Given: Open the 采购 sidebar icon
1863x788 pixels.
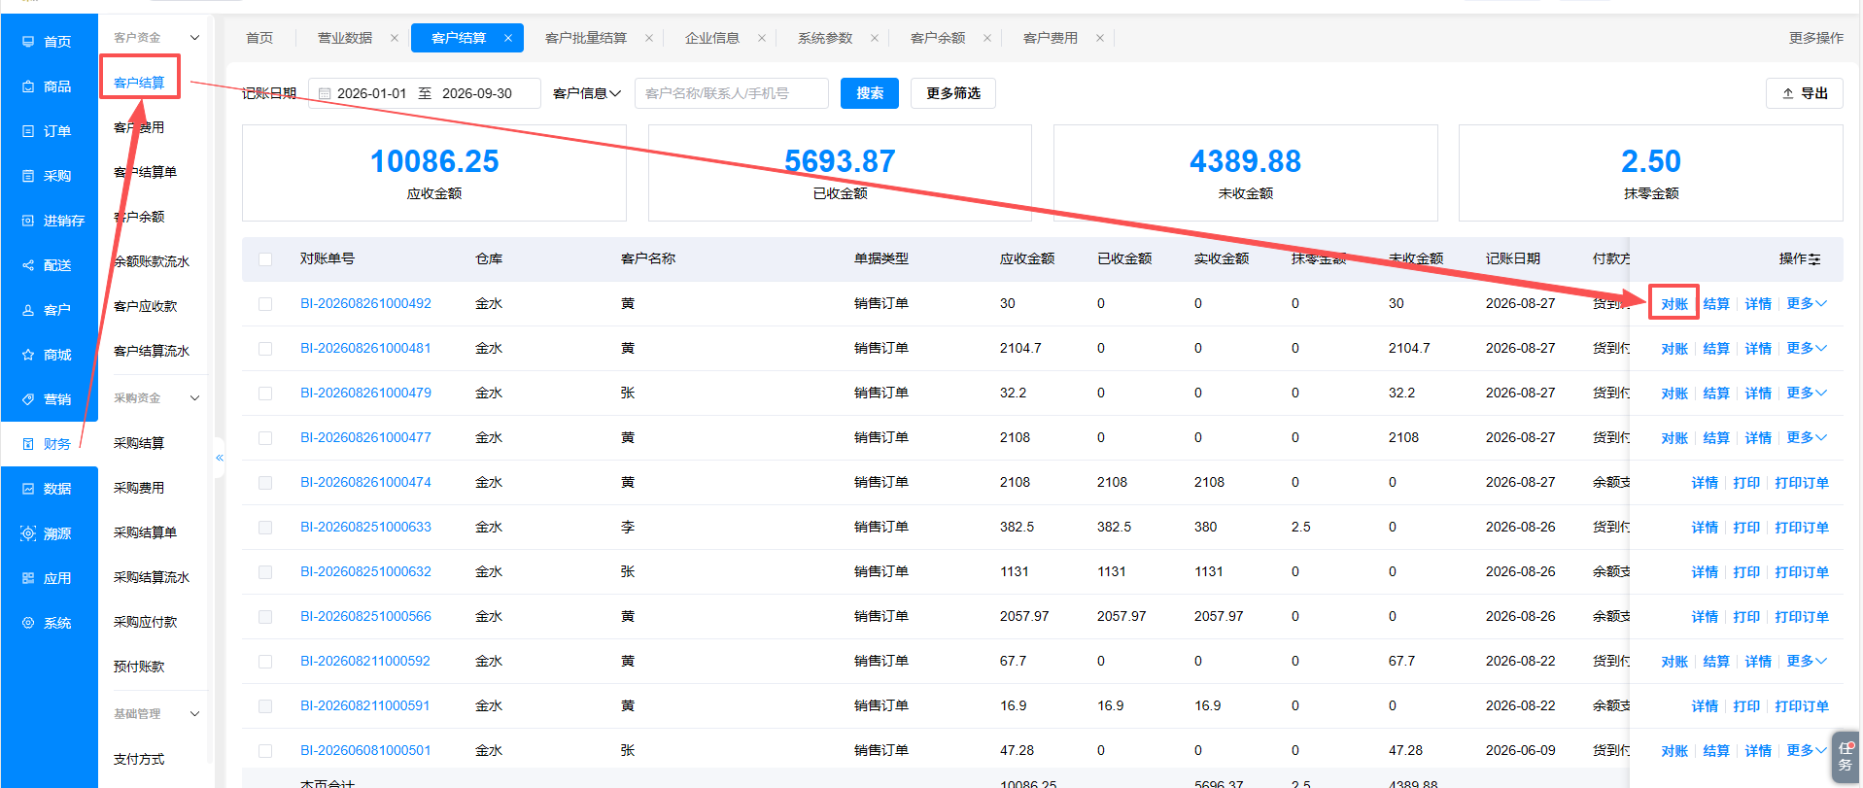Looking at the screenshot, I should (x=28, y=176).
